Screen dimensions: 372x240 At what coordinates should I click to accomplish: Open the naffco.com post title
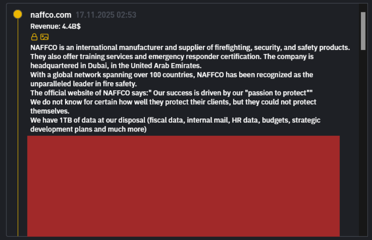51,15
